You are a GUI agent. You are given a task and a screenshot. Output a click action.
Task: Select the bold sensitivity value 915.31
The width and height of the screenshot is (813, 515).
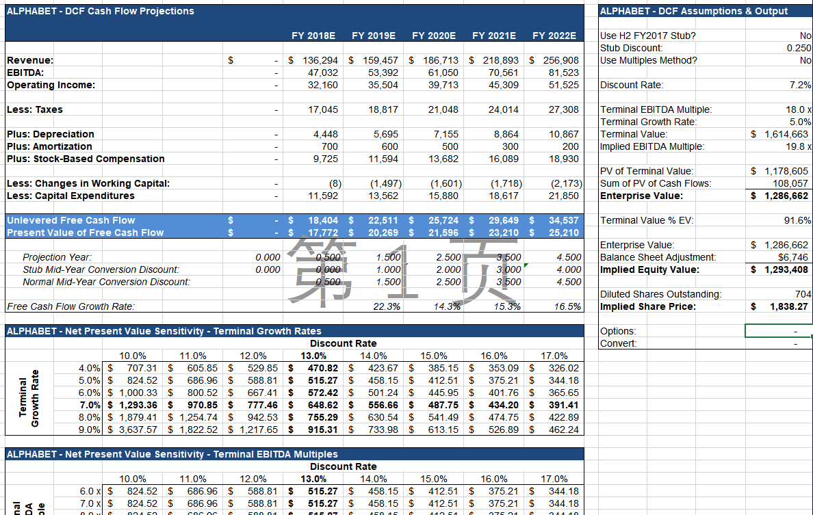[x=322, y=430]
